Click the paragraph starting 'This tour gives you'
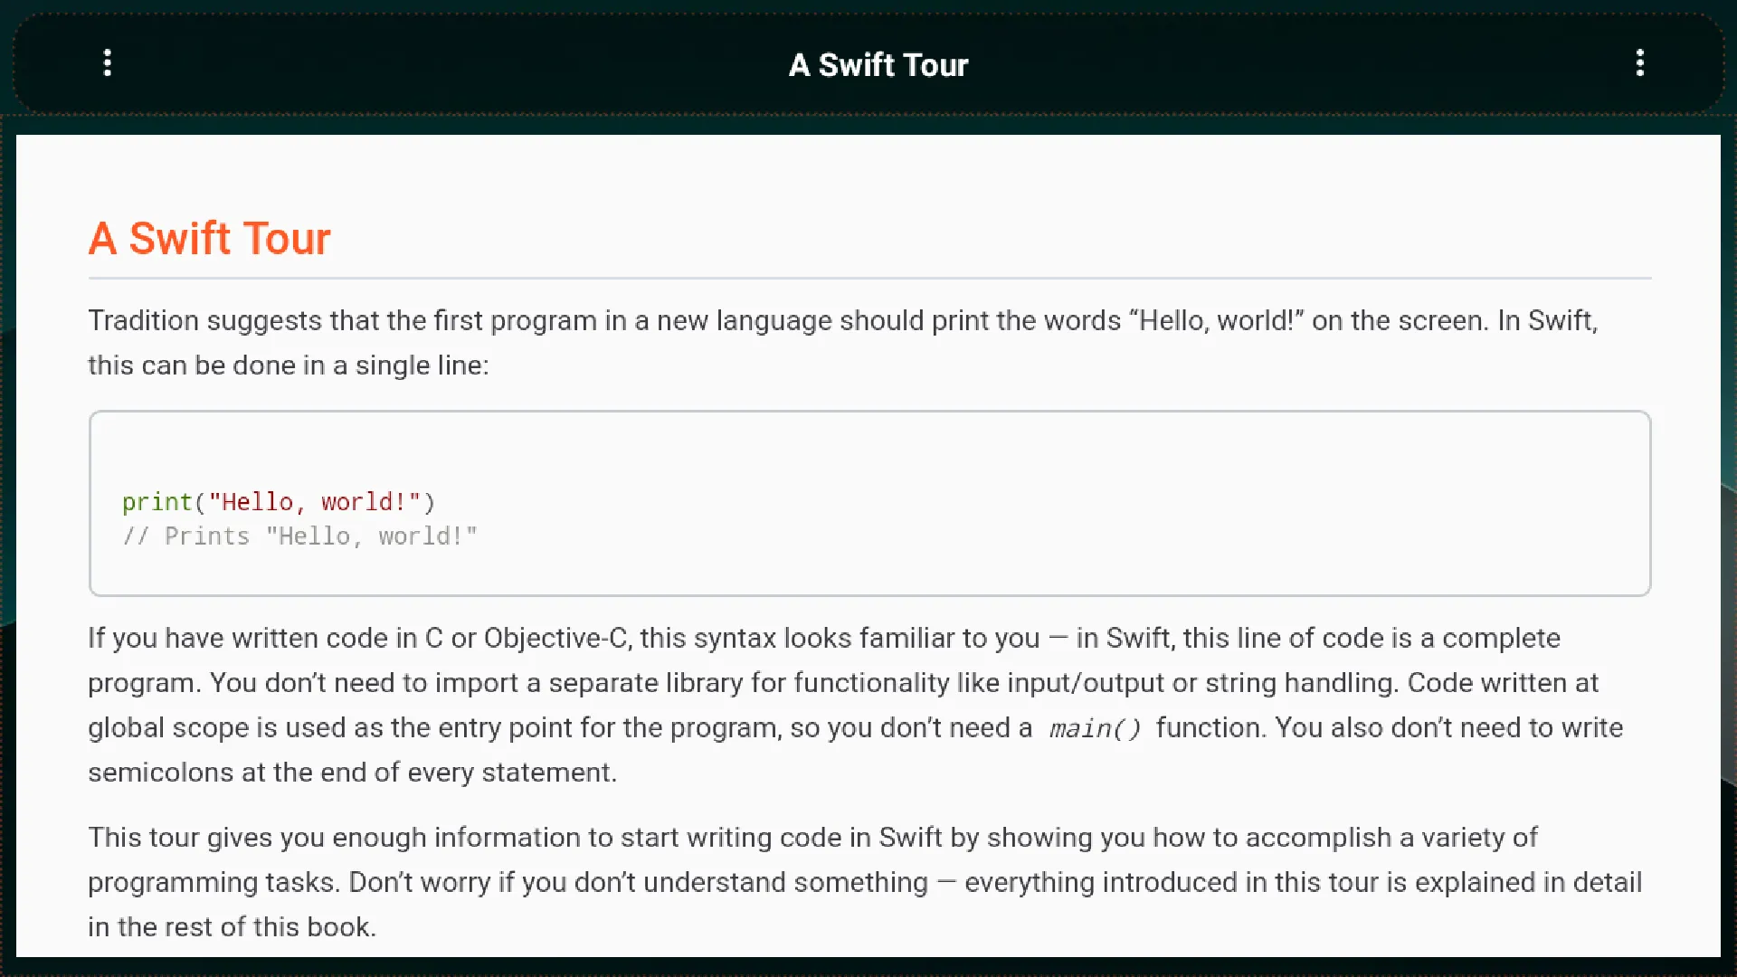Image resolution: width=1737 pixels, height=977 pixels. 865,882
